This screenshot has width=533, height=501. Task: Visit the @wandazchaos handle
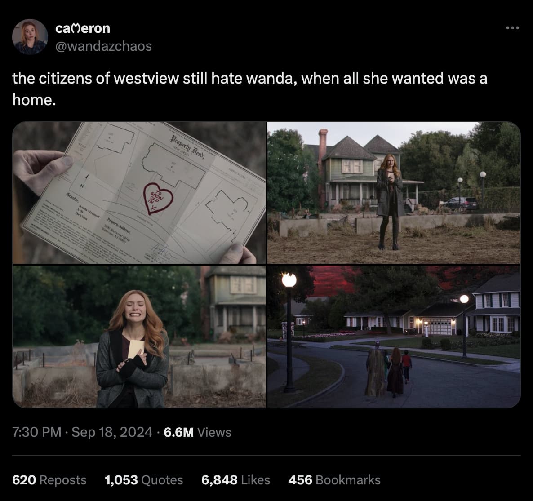tap(103, 46)
